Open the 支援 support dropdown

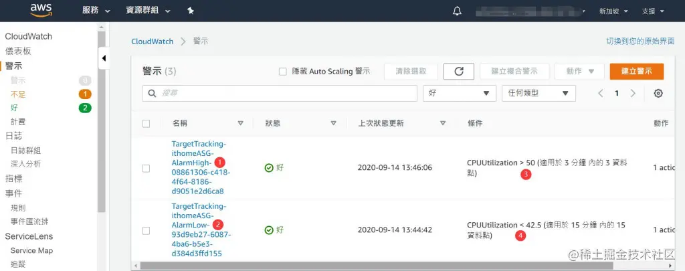point(653,11)
